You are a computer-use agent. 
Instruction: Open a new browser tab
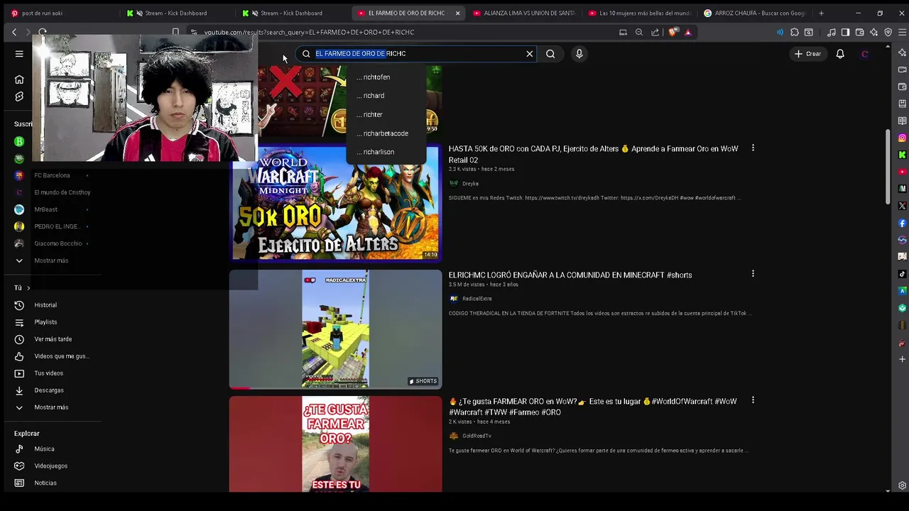pos(821,13)
